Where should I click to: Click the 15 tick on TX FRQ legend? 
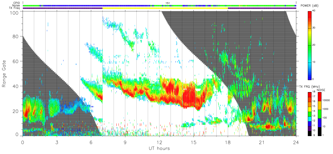coord(314,106)
